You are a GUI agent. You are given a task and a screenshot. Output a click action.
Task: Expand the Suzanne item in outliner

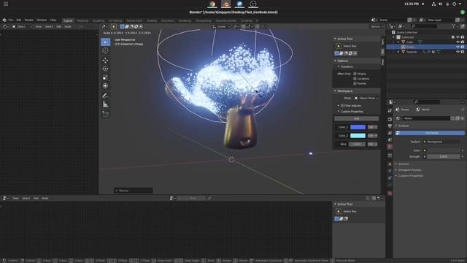[398, 52]
